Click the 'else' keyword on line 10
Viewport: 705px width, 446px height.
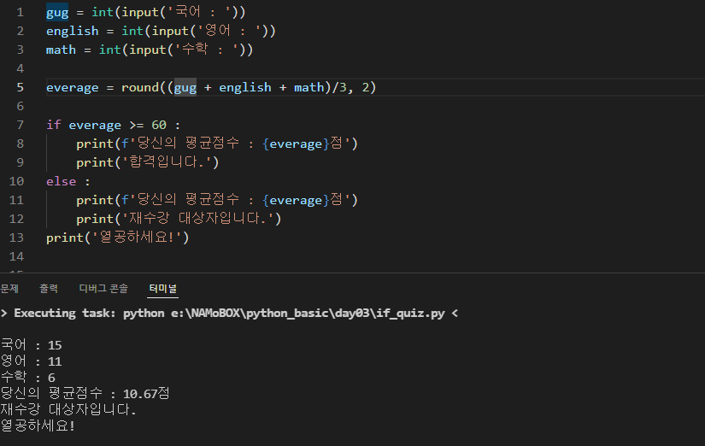(x=62, y=181)
